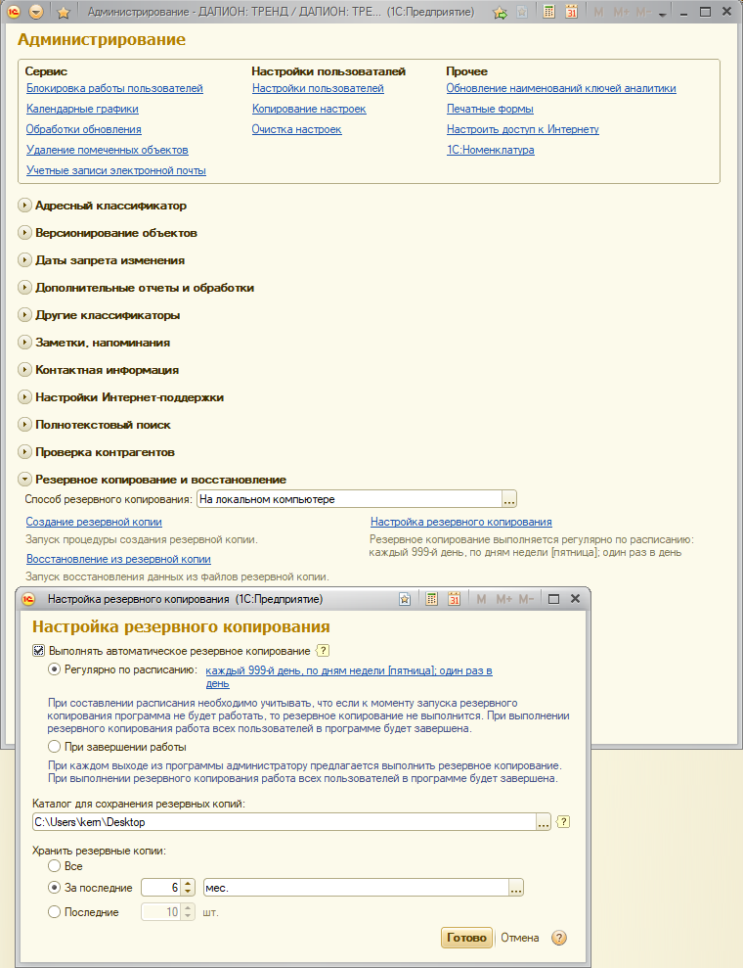Open backup method selection ellipsis button

[x=509, y=499]
